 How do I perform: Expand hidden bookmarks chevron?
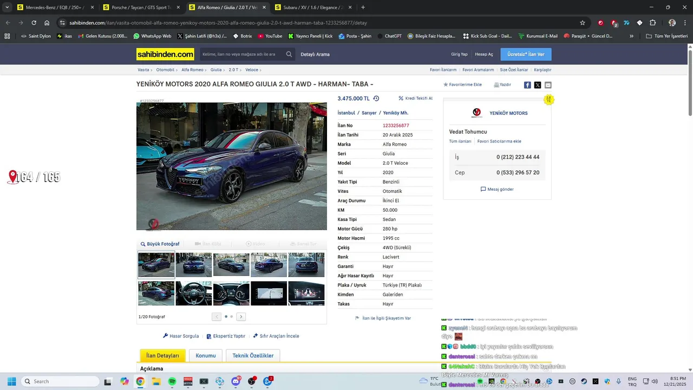click(631, 36)
